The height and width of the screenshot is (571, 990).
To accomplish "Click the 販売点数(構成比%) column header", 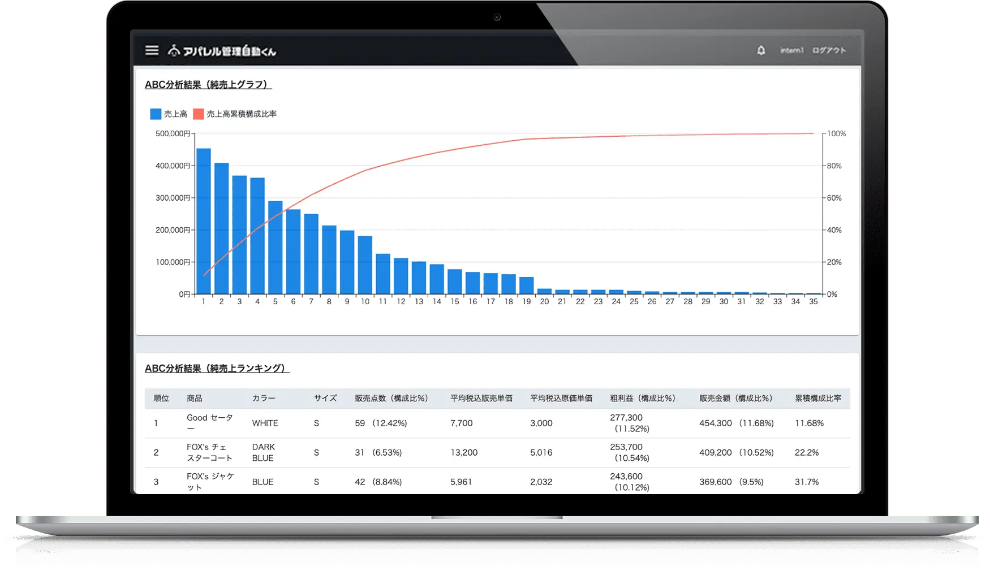I will pos(391,398).
